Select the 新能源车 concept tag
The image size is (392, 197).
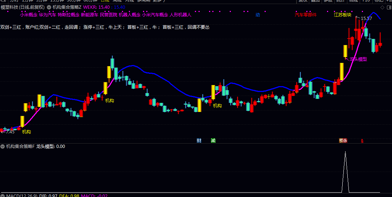click(x=90, y=15)
